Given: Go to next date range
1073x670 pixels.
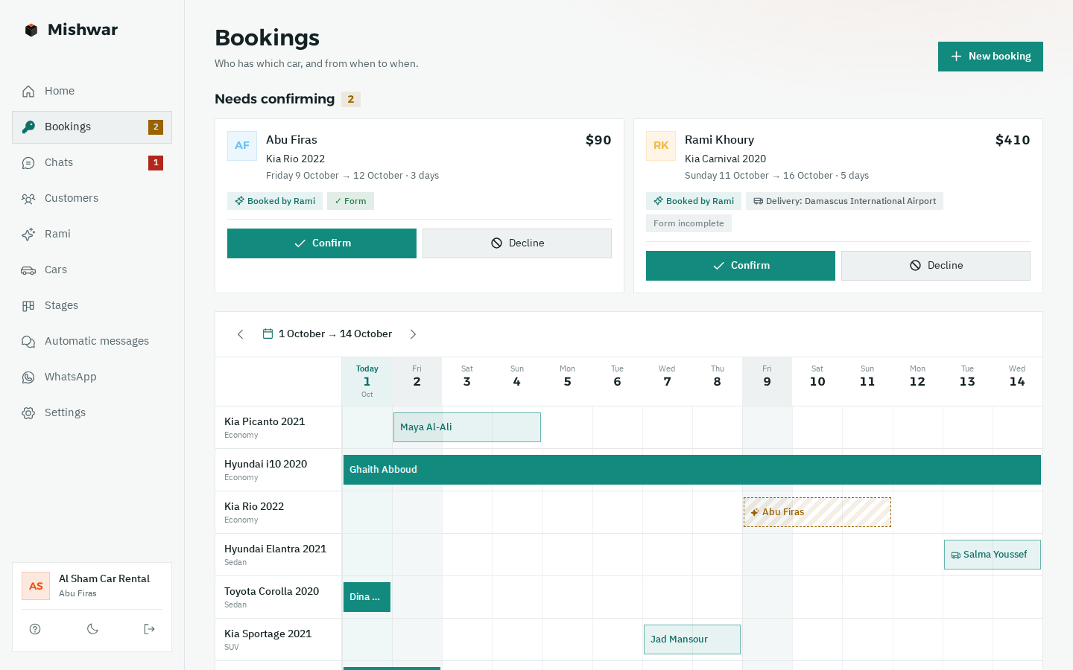Looking at the screenshot, I should click(x=413, y=334).
